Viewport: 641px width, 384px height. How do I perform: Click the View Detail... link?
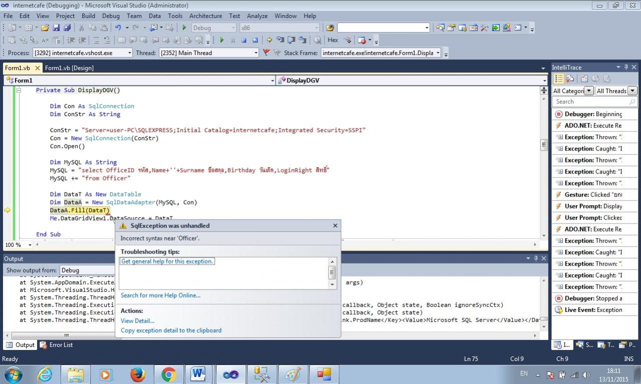(137, 321)
